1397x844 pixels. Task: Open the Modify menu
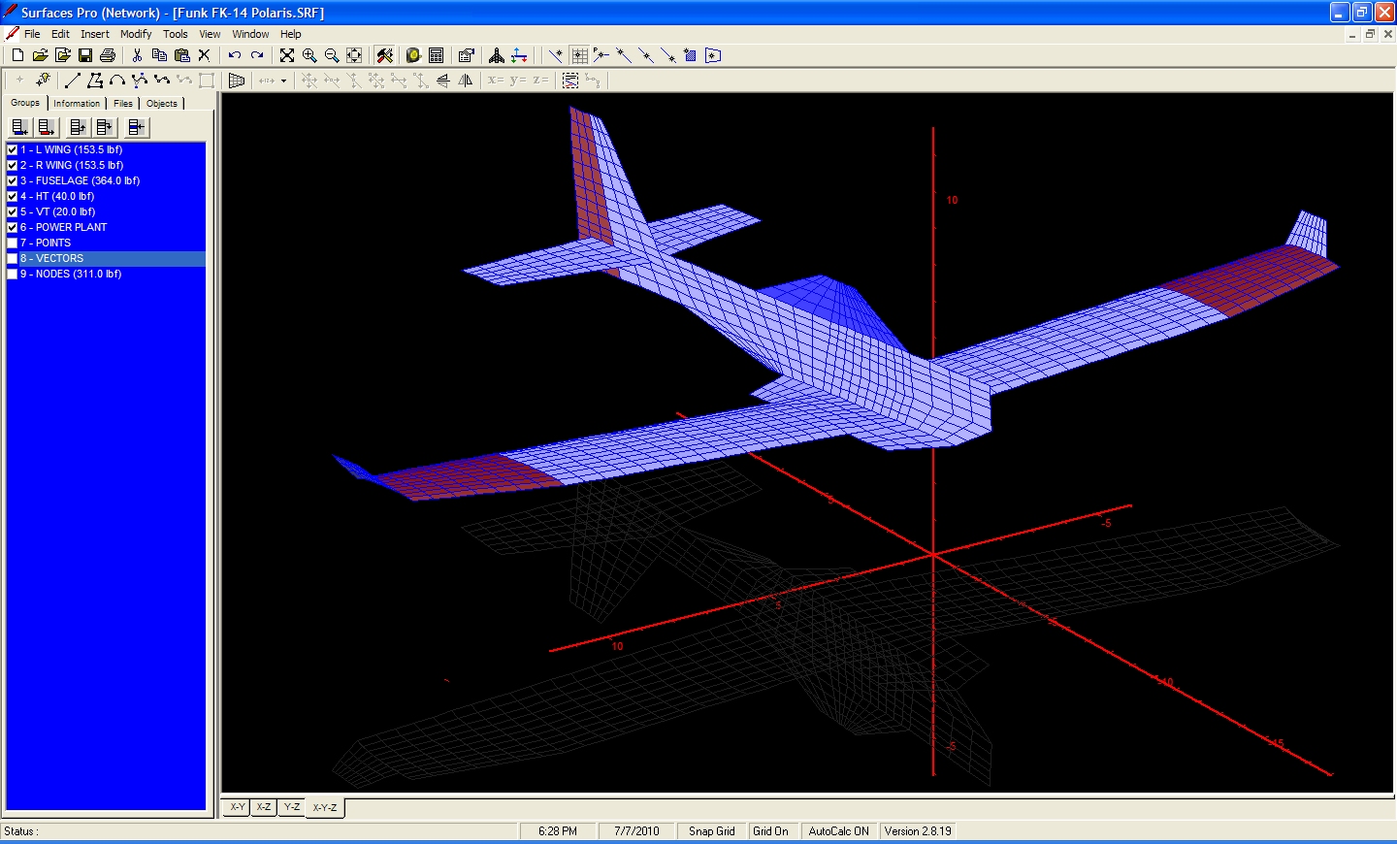(x=136, y=34)
